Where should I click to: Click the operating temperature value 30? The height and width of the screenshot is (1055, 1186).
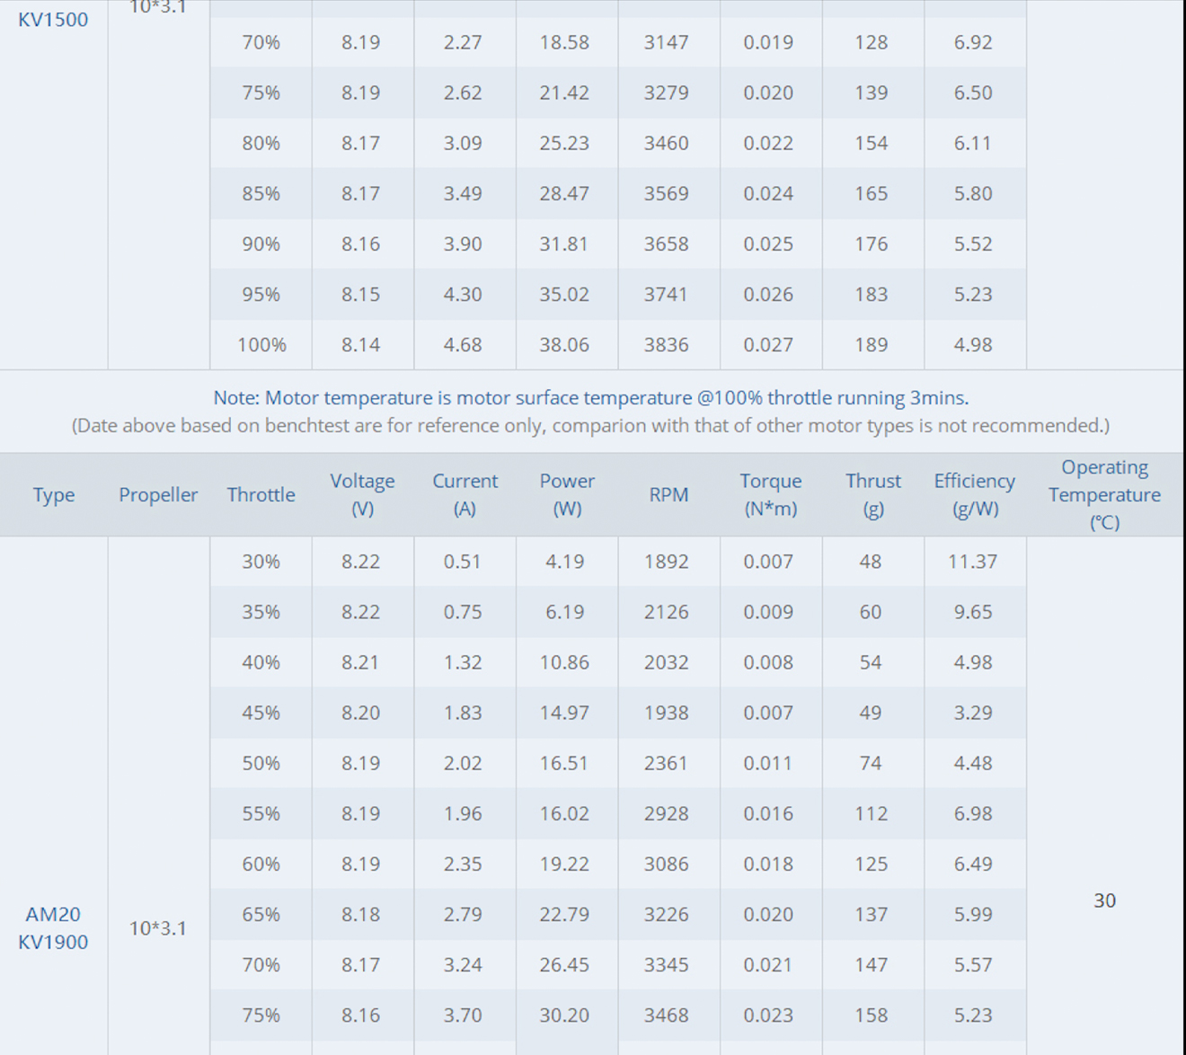click(x=1104, y=900)
